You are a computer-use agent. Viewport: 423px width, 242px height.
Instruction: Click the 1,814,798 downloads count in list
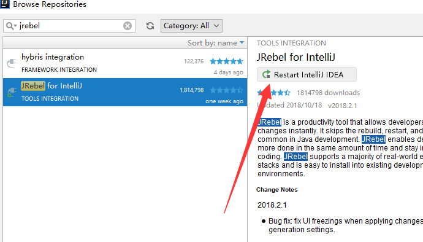click(192, 90)
